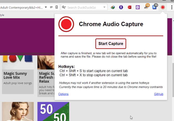Open the 50 50 station thumbnail
The height and width of the screenshot is (121, 174).
[53, 111]
